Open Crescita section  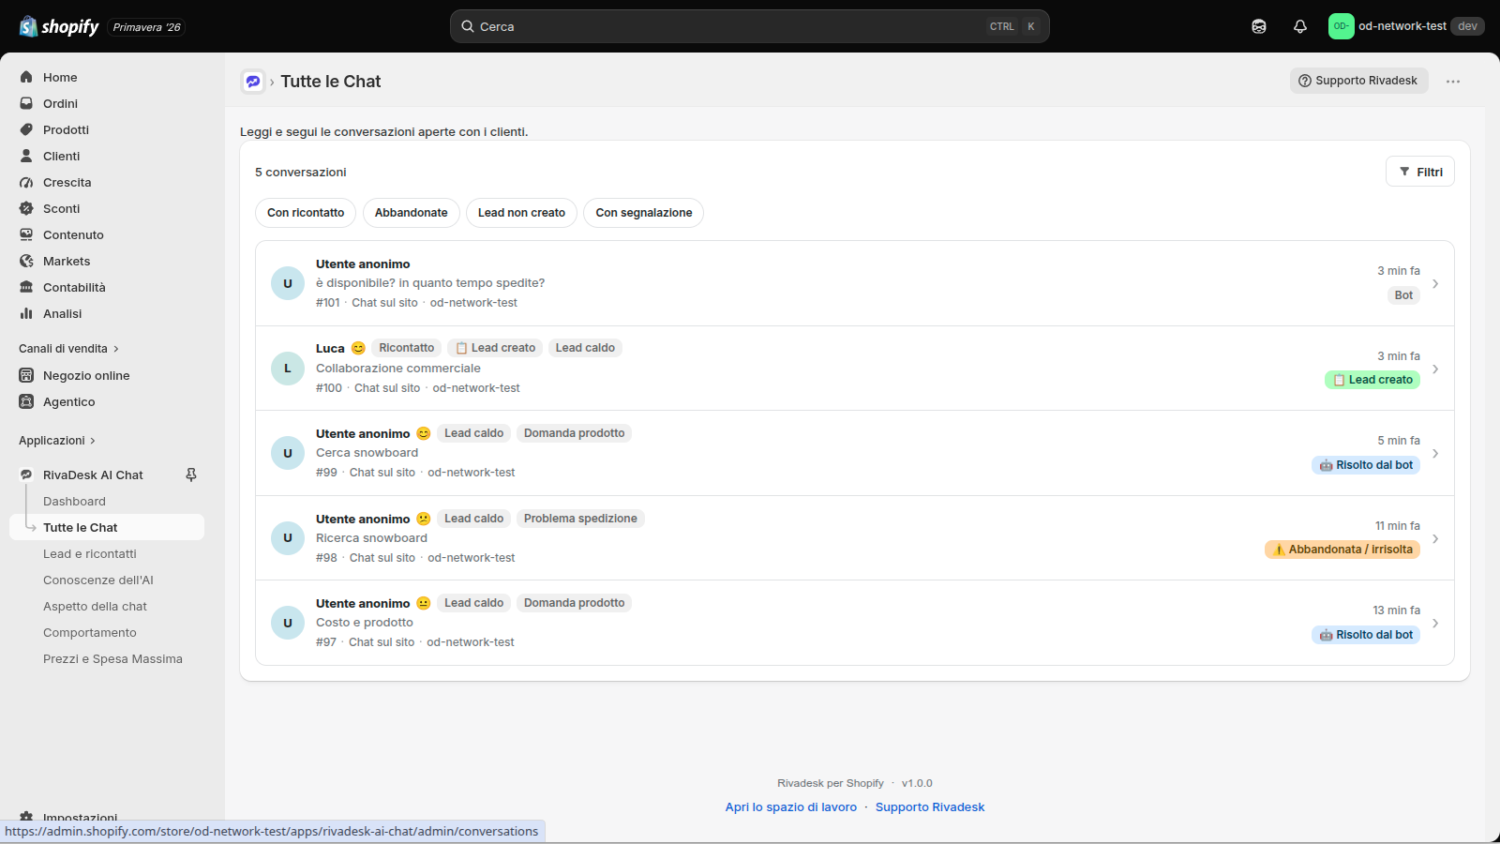click(x=67, y=182)
